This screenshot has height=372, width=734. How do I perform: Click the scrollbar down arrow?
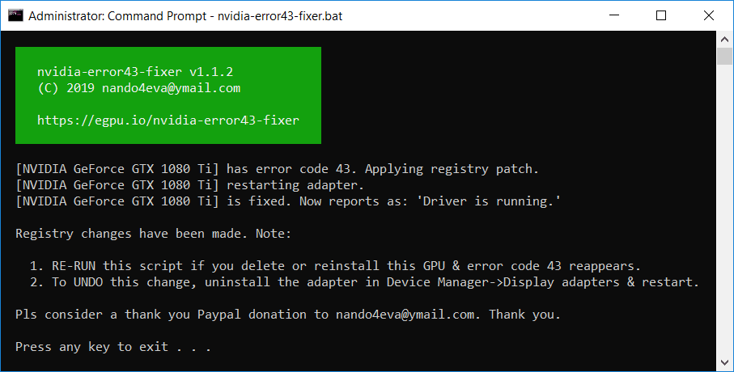click(724, 362)
